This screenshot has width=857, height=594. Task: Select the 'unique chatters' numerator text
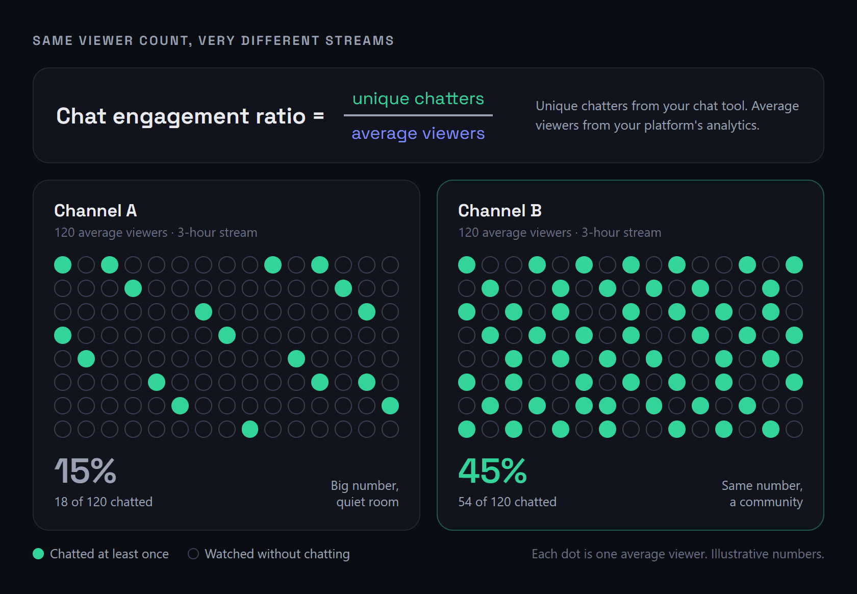[418, 98]
